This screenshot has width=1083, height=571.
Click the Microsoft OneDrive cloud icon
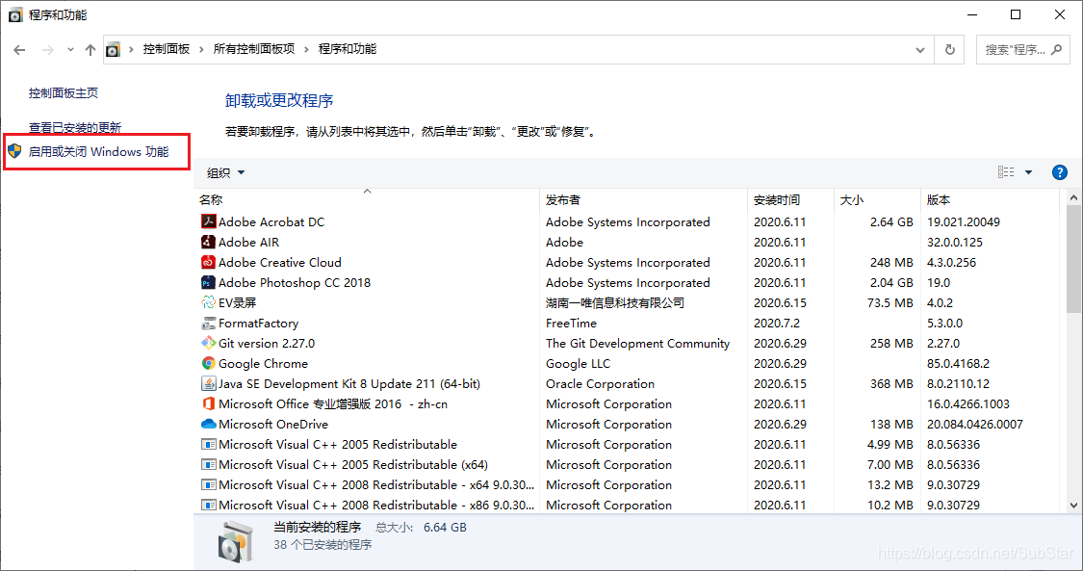pyautogui.click(x=208, y=424)
